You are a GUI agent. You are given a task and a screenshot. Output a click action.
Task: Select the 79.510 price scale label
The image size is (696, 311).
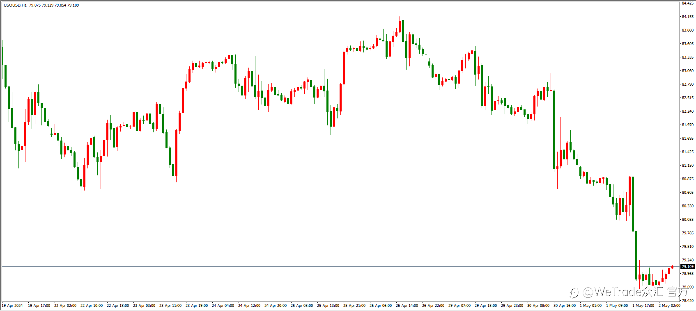pyautogui.click(x=688, y=247)
